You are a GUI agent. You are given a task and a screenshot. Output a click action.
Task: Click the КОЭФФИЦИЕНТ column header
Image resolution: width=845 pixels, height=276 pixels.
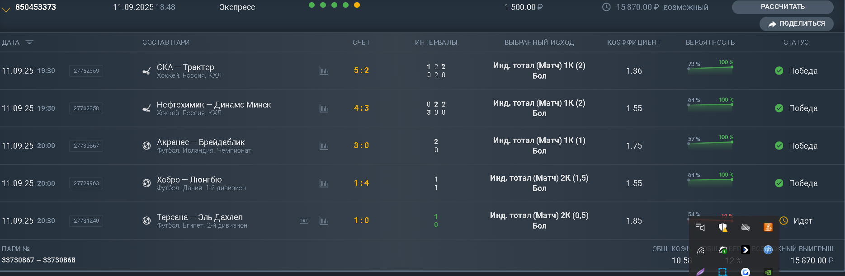coord(634,42)
